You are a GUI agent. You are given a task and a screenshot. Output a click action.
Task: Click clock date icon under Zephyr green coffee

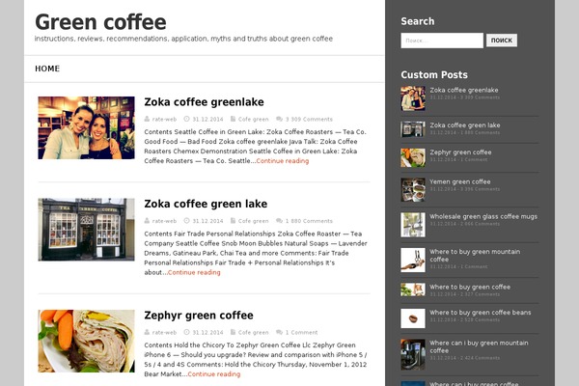[x=187, y=332]
